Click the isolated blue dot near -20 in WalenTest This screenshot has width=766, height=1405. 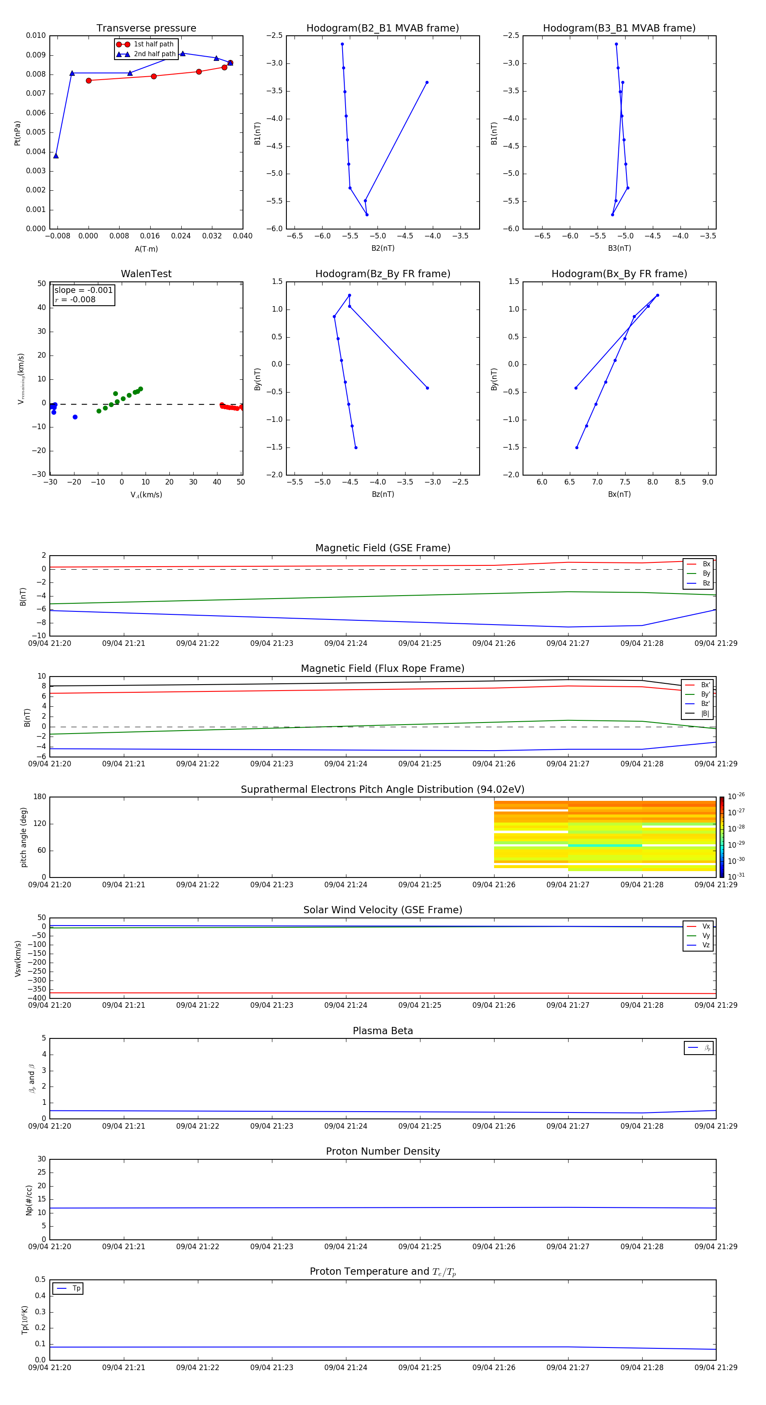coord(75,417)
